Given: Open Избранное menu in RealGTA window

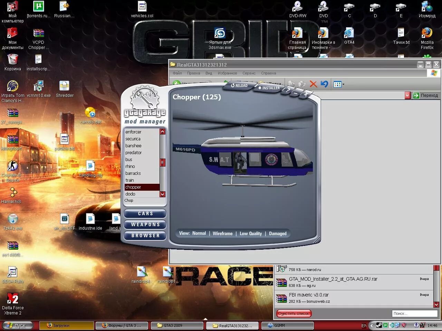Looking at the screenshot, I should click(227, 73).
